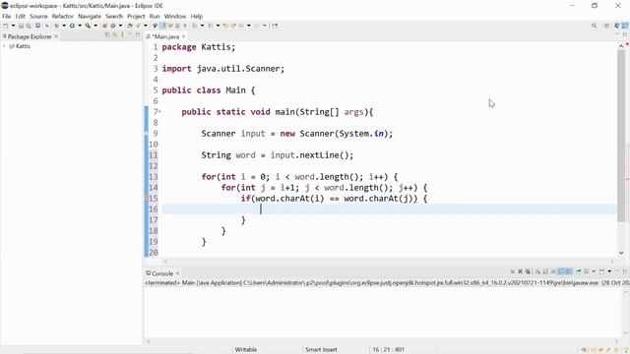This screenshot has height=354, width=630.
Task: Maximize the Console panel
Action: tap(625, 271)
